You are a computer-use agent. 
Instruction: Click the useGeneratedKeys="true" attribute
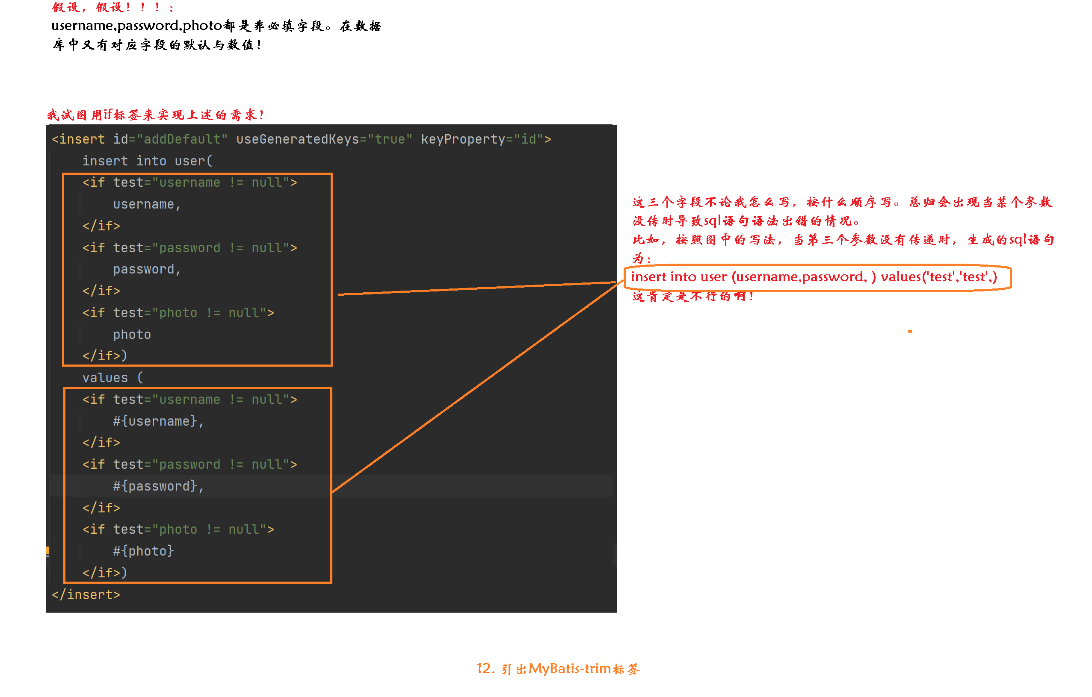coord(324,139)
